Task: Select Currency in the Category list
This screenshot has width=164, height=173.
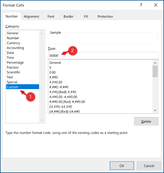Action: coord(13,43)
